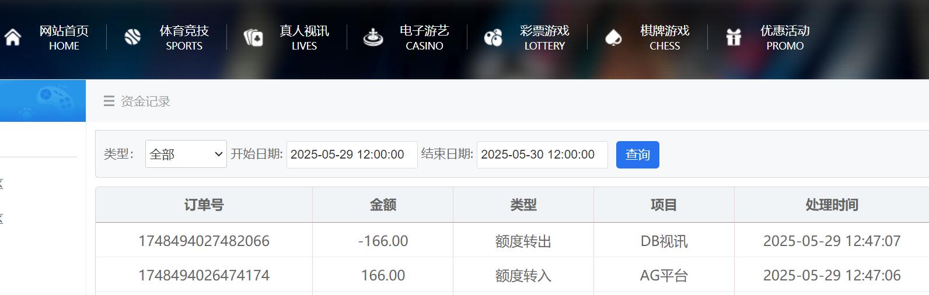Click the 订单号 column header
Viewport: 929px width, 295px height.
point(204,205)
